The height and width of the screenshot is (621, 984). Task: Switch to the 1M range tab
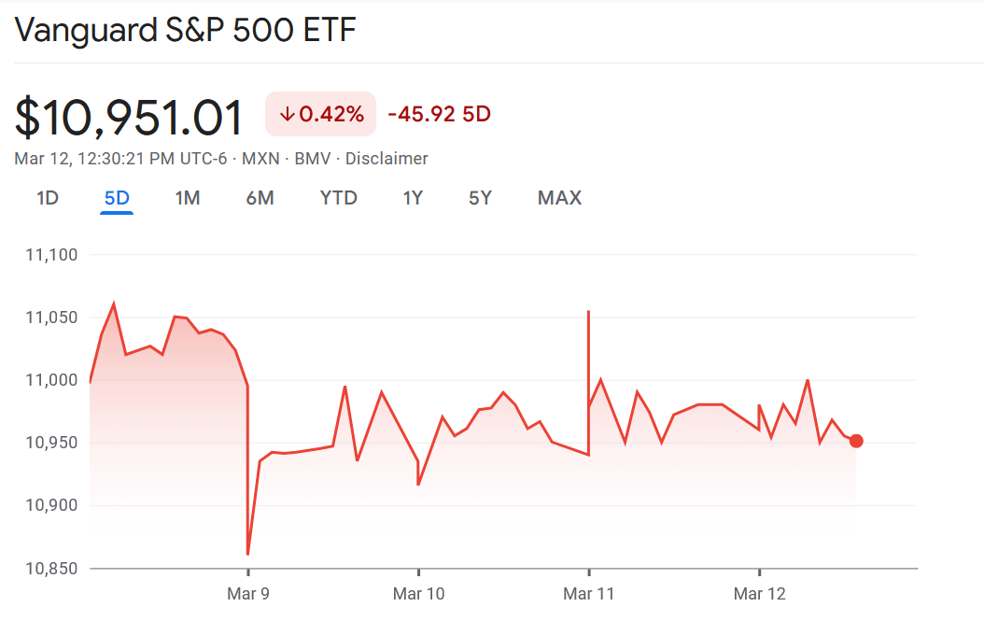188,198
